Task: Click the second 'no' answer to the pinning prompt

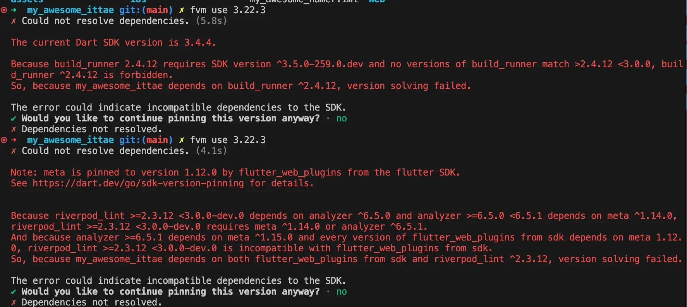Action: pos(342,292)
